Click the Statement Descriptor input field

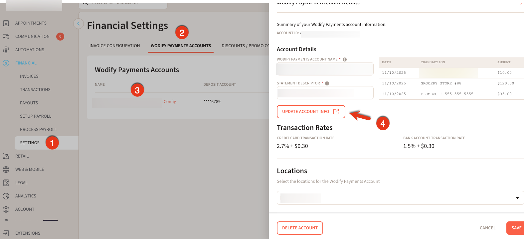325,93
